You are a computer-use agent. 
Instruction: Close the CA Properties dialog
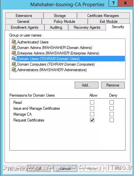125,3
